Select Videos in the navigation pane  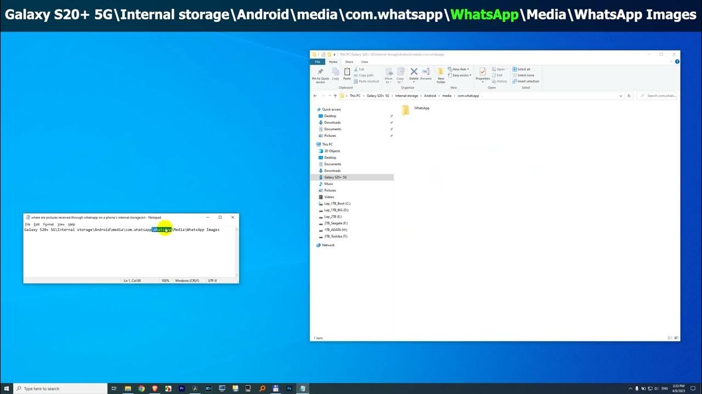(326, 197)
